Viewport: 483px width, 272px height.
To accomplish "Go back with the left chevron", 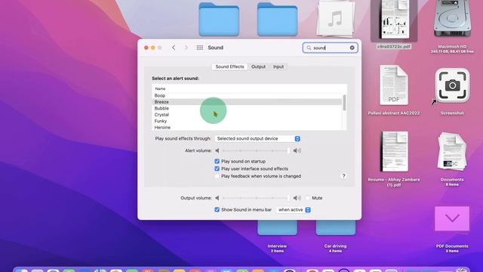I will click(x=174, y=48).
